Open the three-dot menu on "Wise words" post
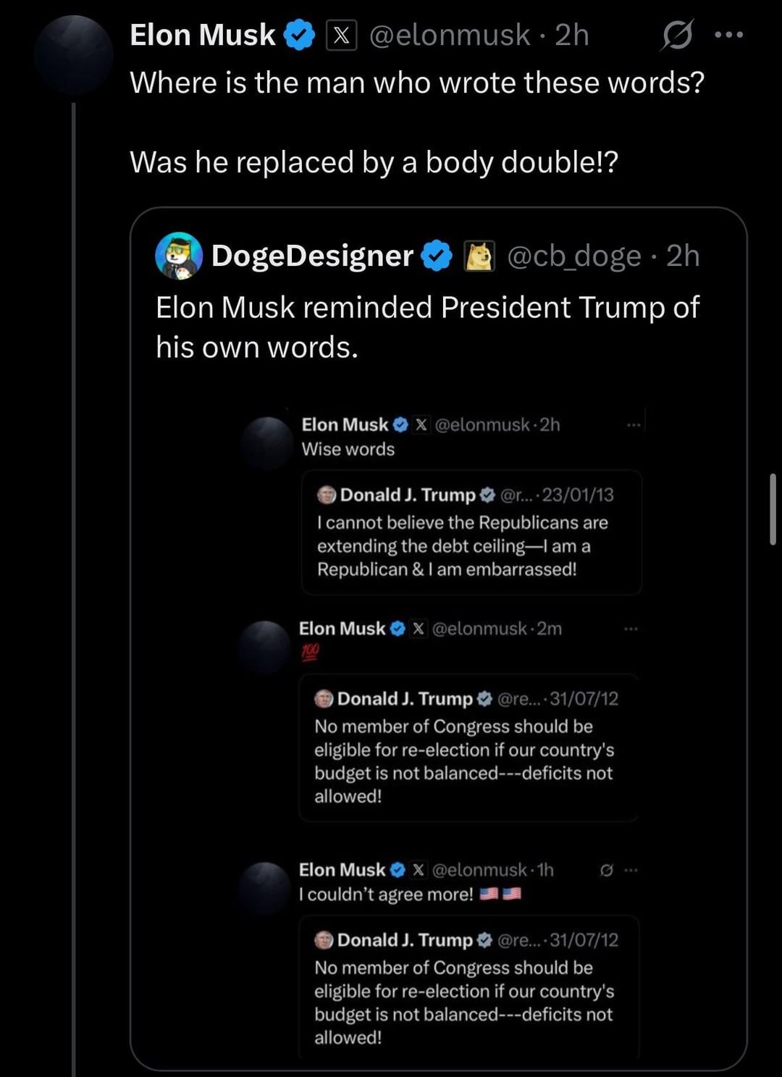Screen dimensions: 782x1077 pos(634,425)
